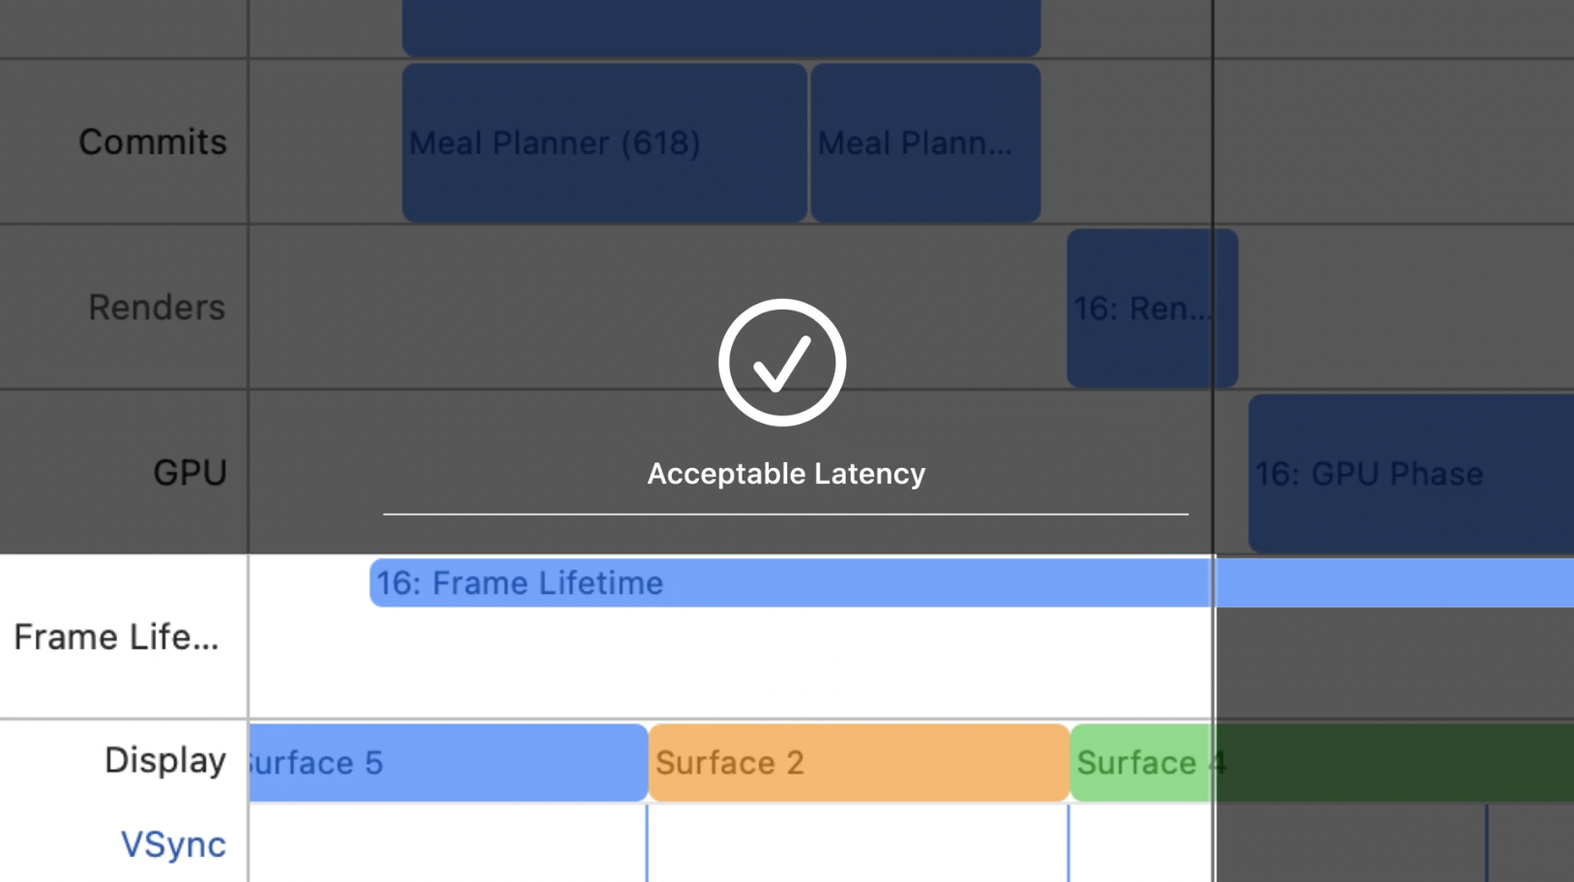Click the Display track label
This screenshot has width=1574, height=882.
(165, 760)
